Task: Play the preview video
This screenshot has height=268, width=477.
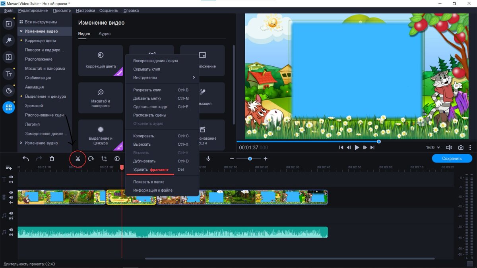Action: [x=357, y=147]
